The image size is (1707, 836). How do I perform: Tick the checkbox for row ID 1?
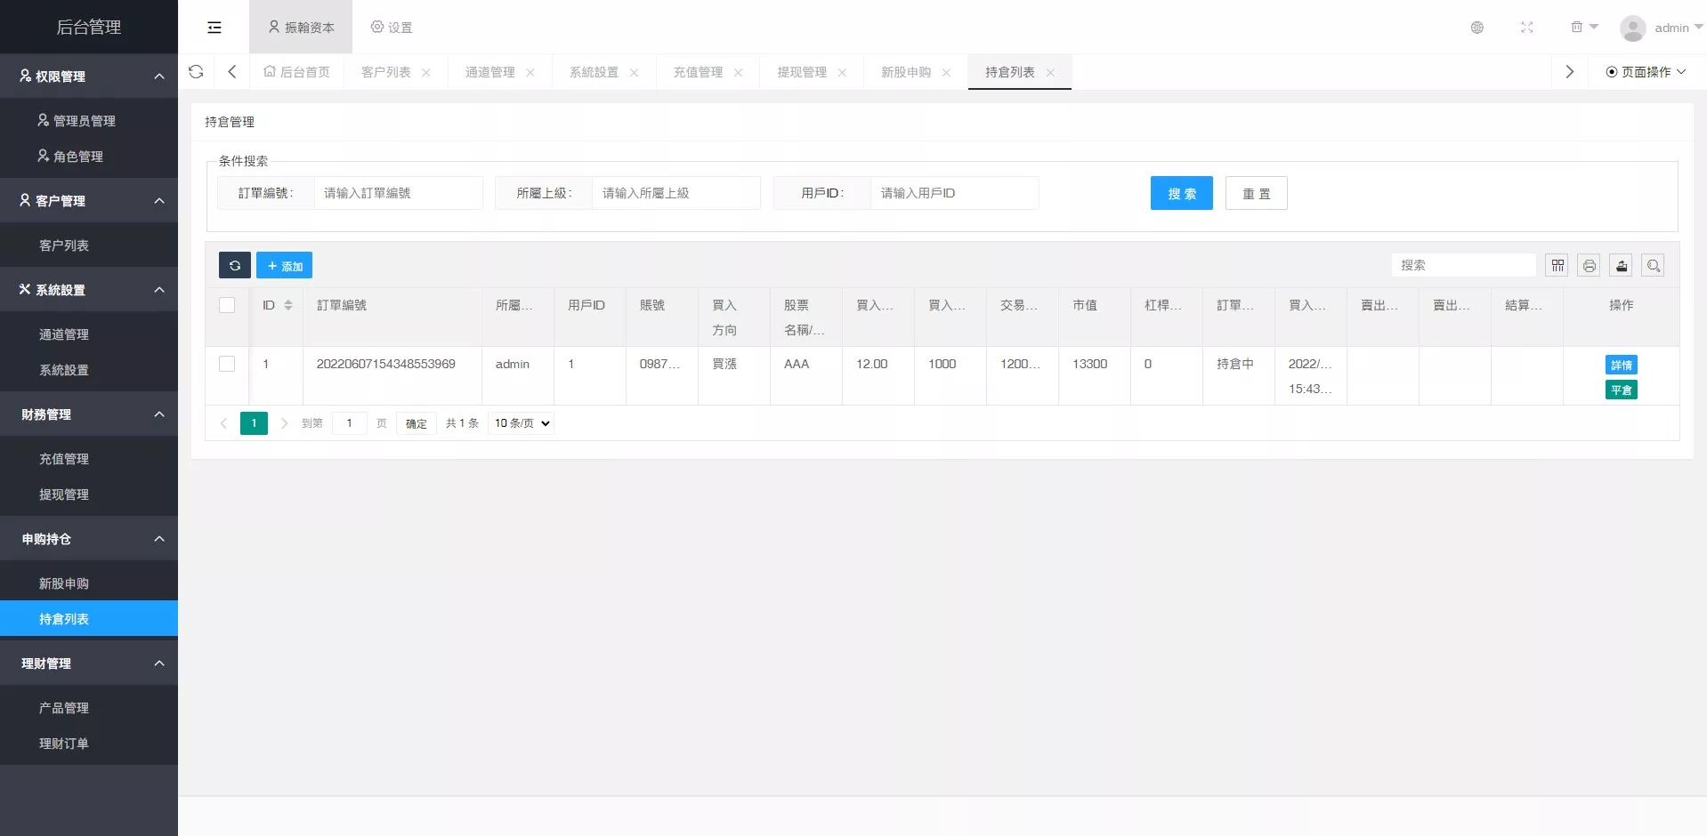tap(227, 364)
